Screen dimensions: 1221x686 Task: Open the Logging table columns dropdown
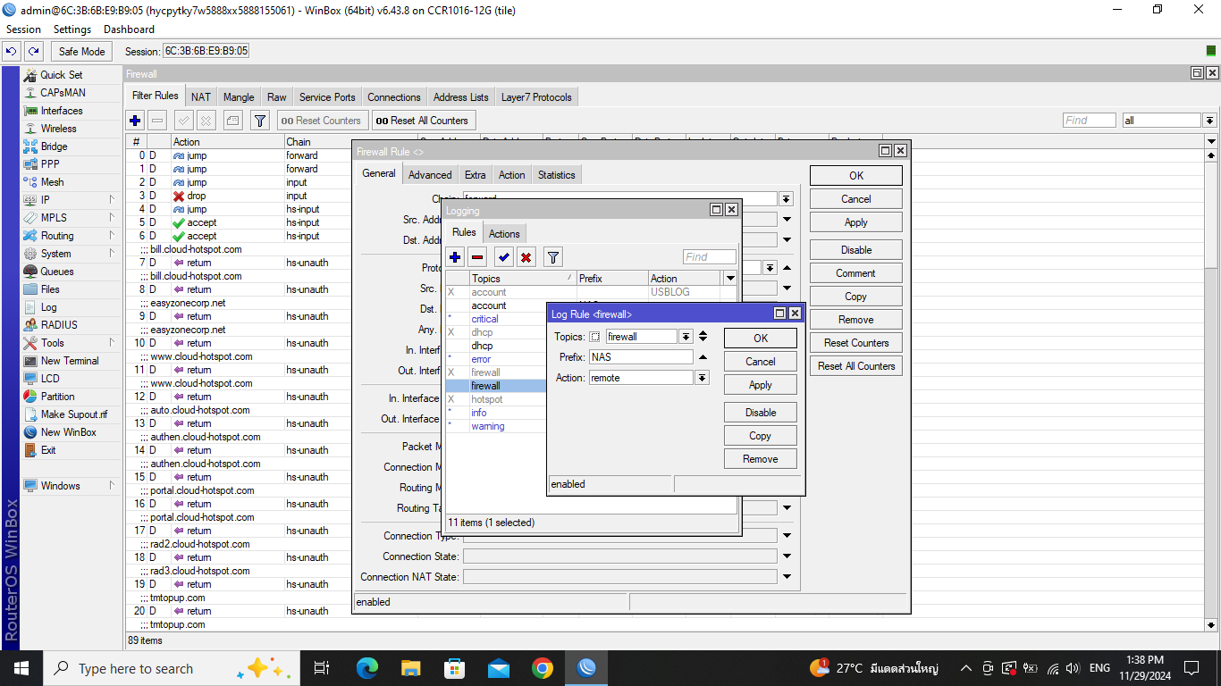click(730, 279)
